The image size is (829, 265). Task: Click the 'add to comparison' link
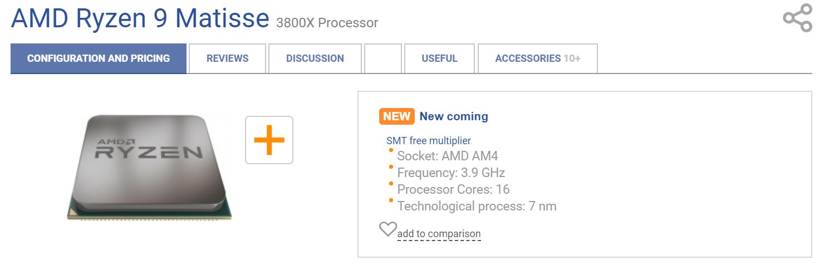tap(439, 234)
